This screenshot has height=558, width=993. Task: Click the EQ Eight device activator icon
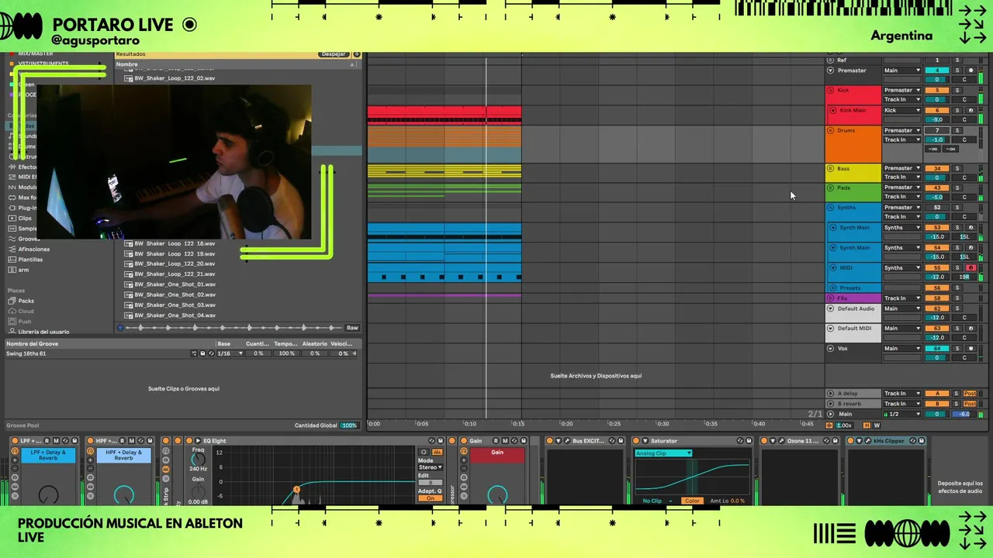189,441
